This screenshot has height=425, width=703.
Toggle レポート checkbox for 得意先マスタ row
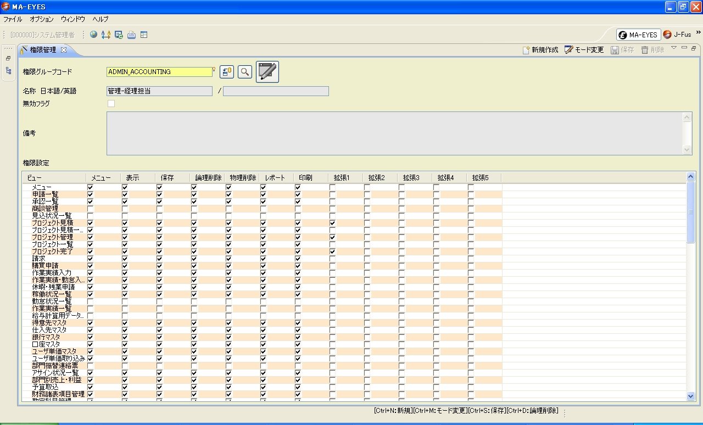[263, 323]
